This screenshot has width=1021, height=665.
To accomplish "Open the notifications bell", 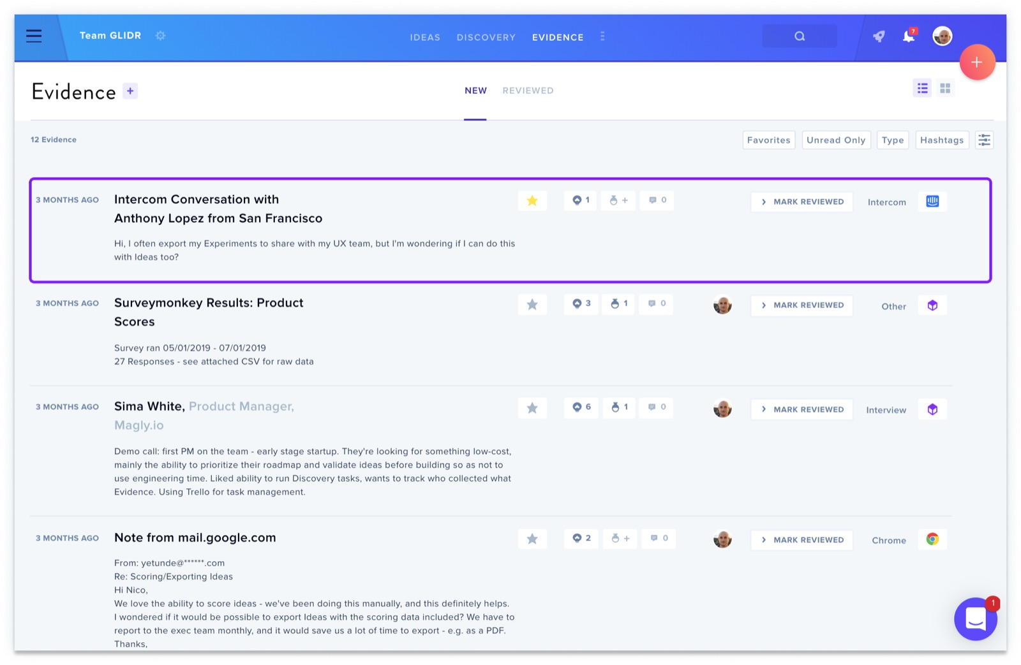I will point(909,36).
